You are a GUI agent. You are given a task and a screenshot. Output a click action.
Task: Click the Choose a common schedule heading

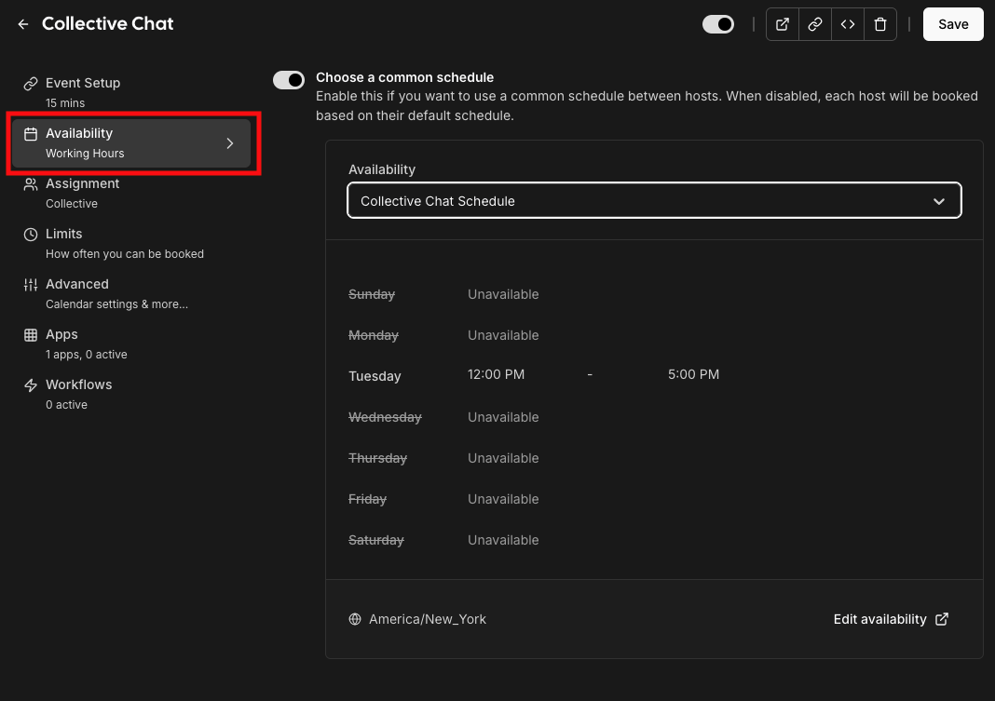[405, 77]
